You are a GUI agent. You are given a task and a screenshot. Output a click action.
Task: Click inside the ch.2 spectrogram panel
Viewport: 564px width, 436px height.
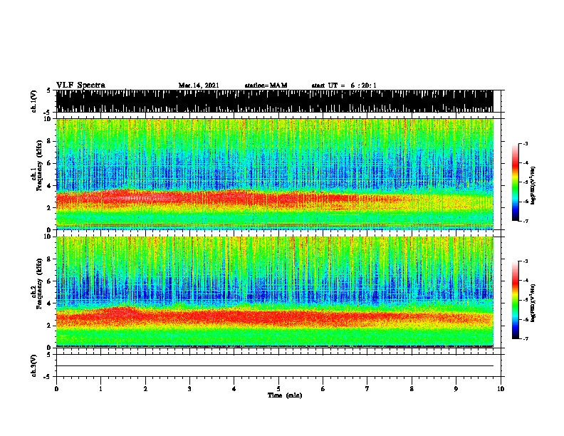click(274, 292)
